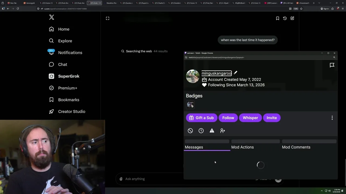Image resolution: width=346 pixels, height=194 pixels.
Task: Click Gift a Sub button
Action: 201,118
